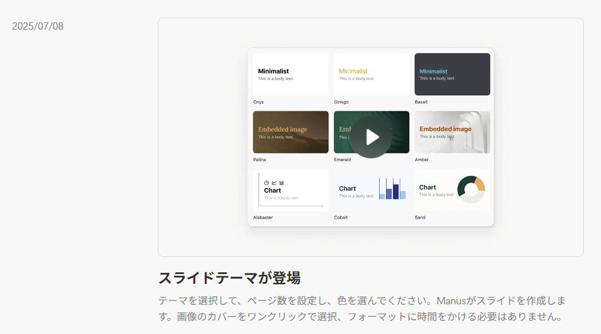Viewport: 601px width, 334px height.
Task: Pick the Sand Chart theme thumbnail
Action: [452, 190]
